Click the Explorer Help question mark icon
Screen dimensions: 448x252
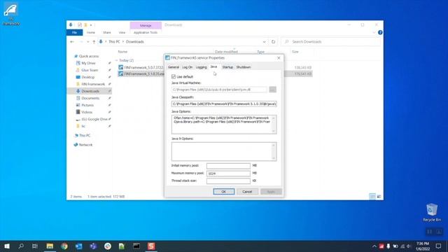click(x=380, y=33)
